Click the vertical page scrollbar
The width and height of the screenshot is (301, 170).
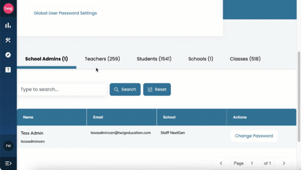pos(299,97)
